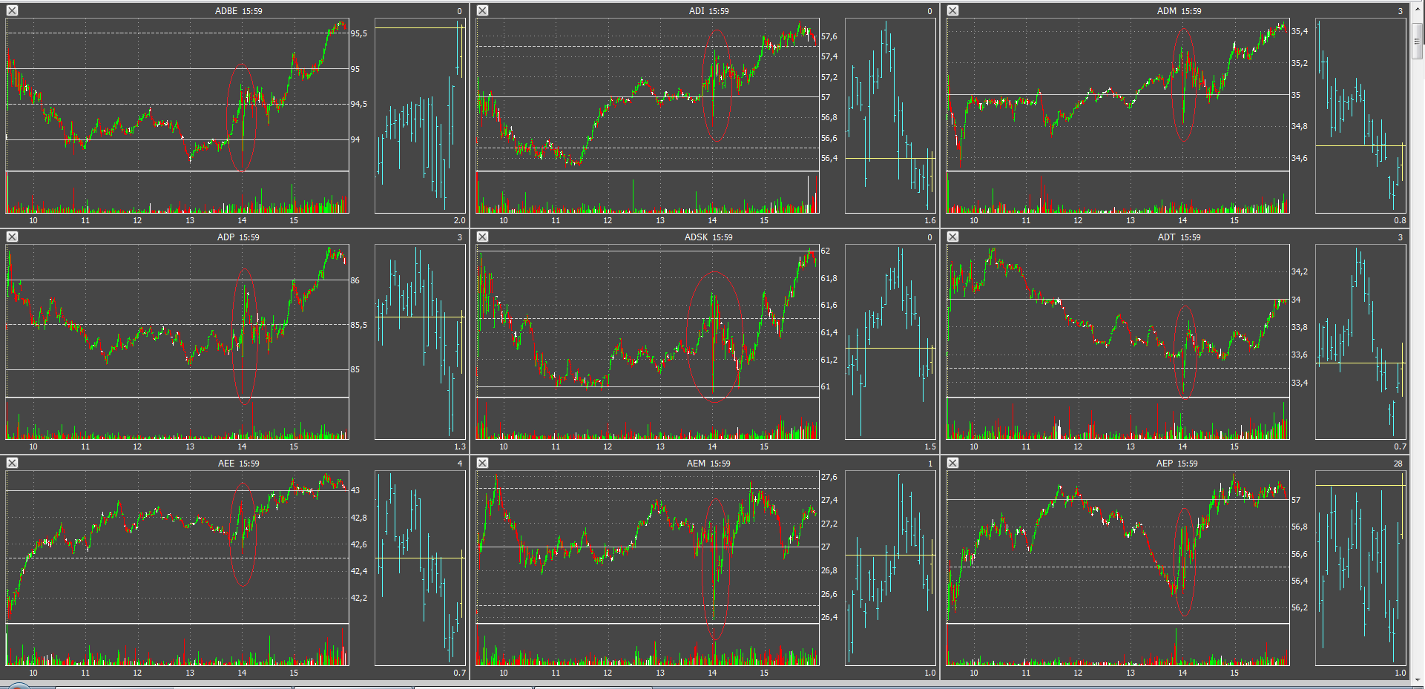The image size is (1425, 689).
Task: Click the 56,2 price label on AEP
Action: 1300,607
